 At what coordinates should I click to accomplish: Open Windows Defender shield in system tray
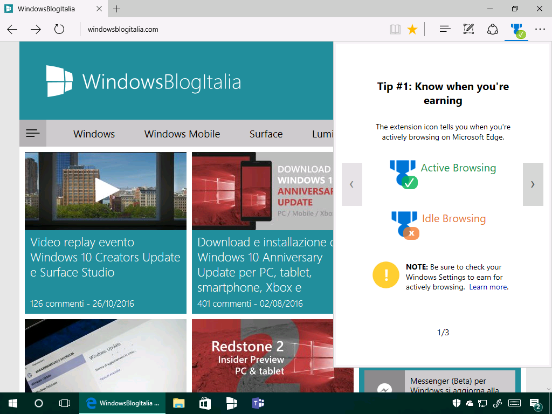coord(456,403)
